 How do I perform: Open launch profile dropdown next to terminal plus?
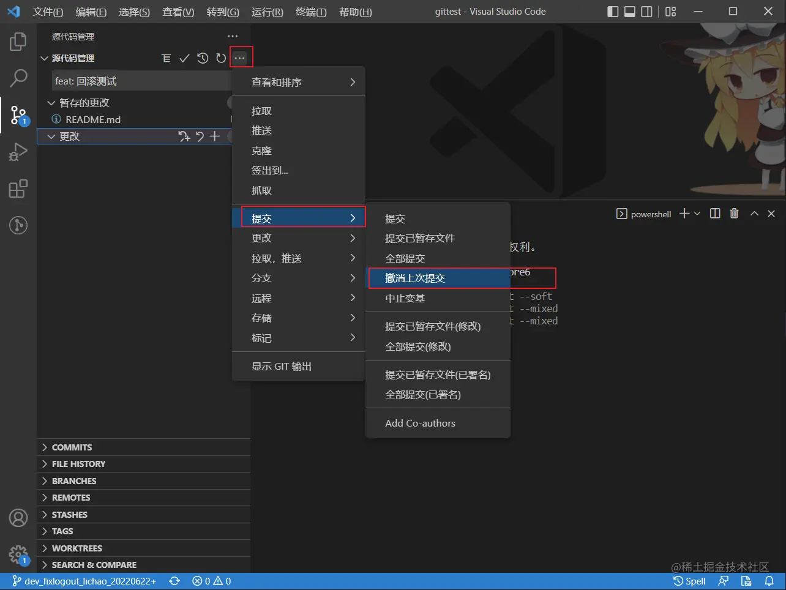click(697, 214)
